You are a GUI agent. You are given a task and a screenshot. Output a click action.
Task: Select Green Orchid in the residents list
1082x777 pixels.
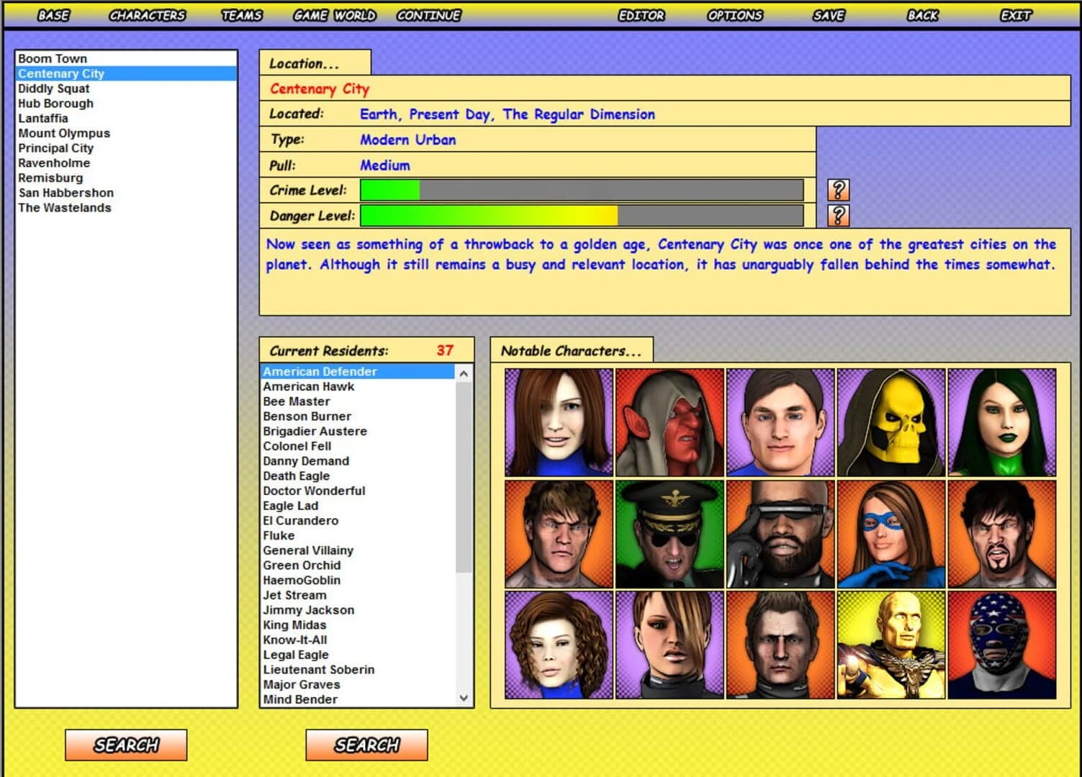tap(302, 565)
